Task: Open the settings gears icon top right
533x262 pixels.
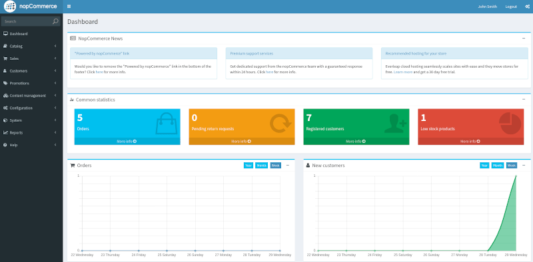Action: pos(527,7)
